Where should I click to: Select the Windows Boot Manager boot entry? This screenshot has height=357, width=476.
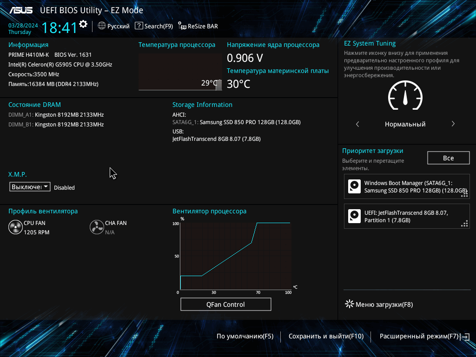(x=407, y=186)
